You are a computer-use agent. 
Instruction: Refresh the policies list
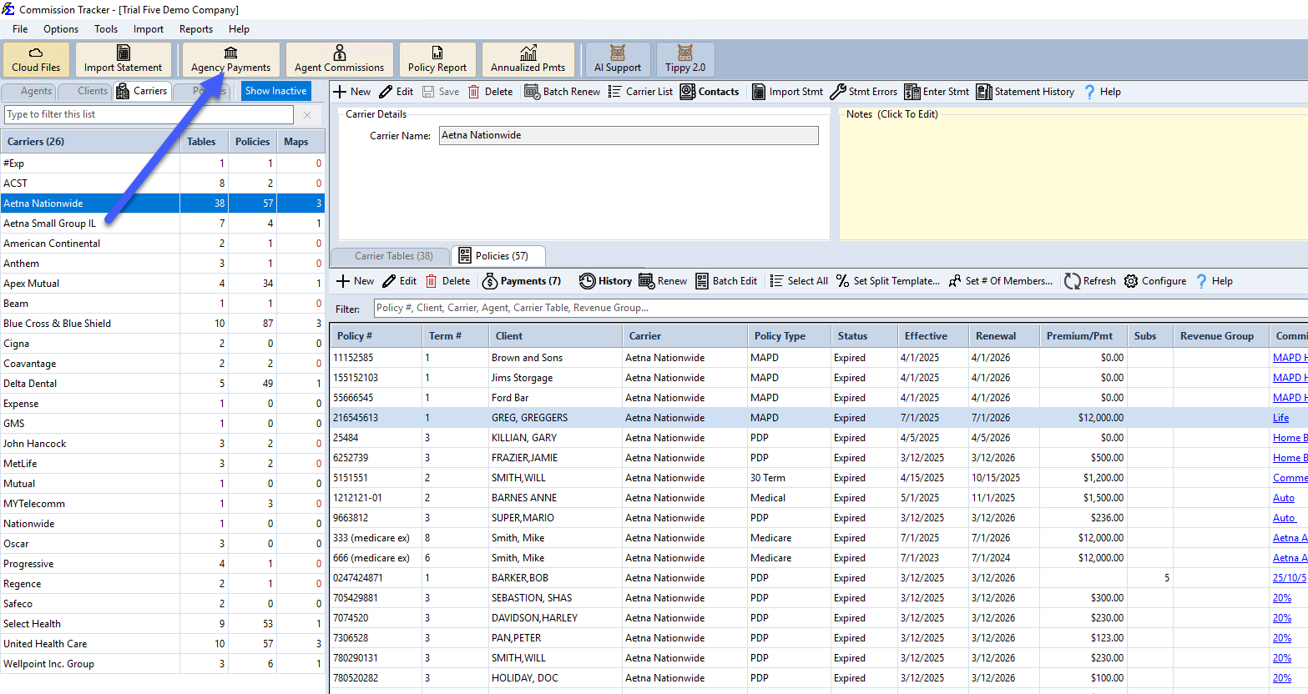pyautogui.click(x=1090, y=281)
